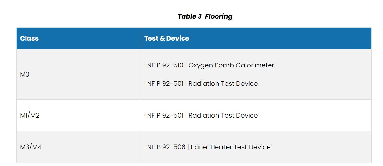Click the word "Flooring" in the table title

point(218,16)
